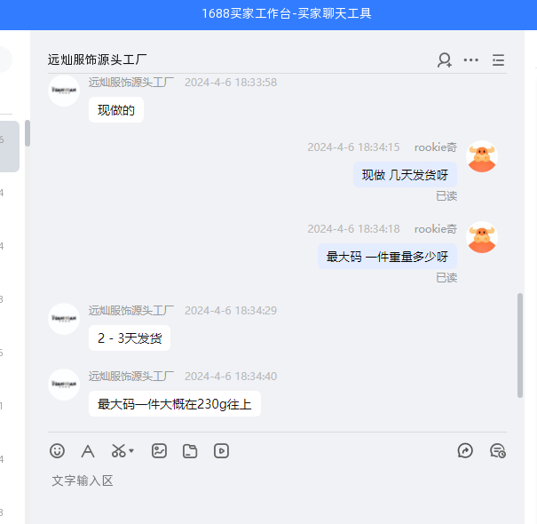
Task: Open the chat history icon
Action: pyautogui.click(x=498, y=451)
